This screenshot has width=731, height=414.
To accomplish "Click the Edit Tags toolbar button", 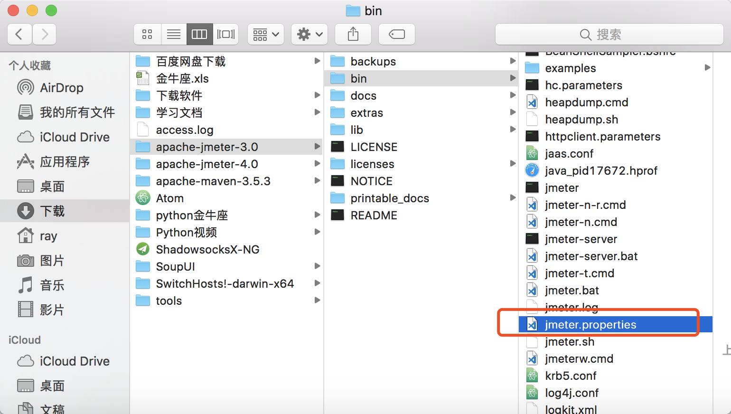I will click(x=397, y=34).
